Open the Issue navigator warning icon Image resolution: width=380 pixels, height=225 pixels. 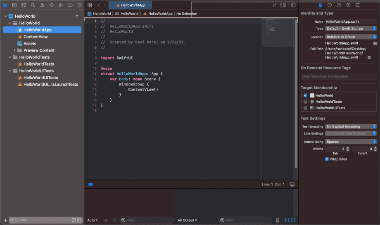[42, 5]
